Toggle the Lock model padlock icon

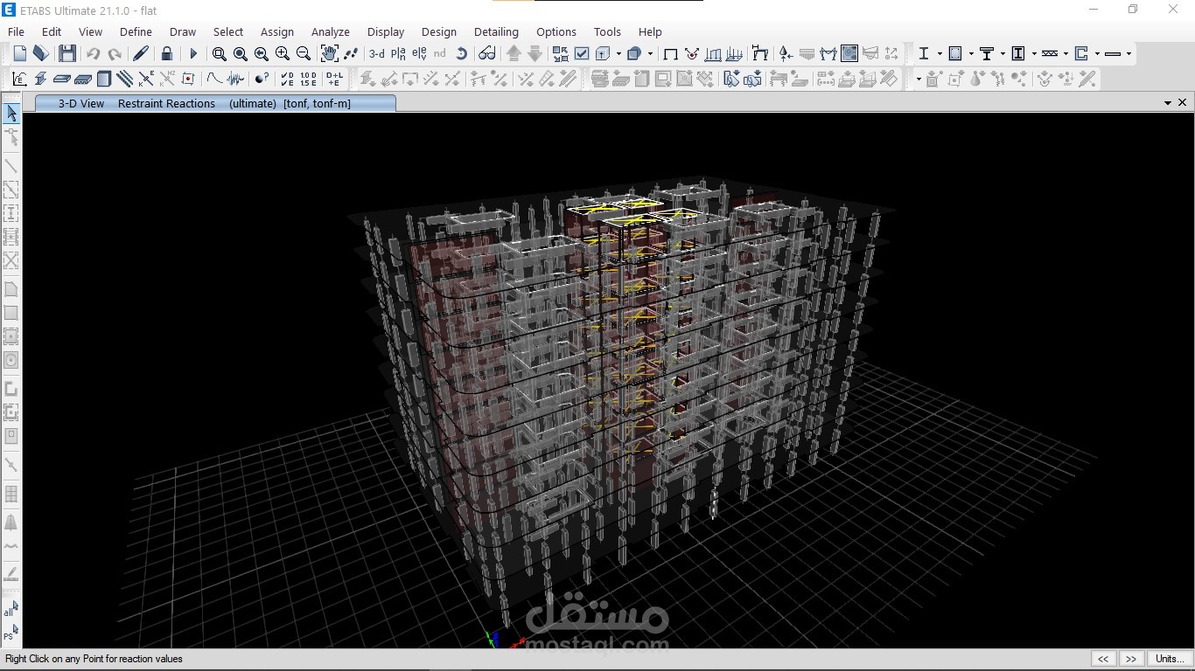coord(167,54)
